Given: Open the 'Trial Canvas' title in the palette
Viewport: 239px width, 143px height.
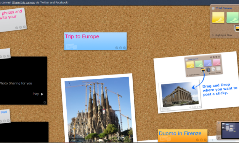Looking at the screenshot, I should click(224, 8).
